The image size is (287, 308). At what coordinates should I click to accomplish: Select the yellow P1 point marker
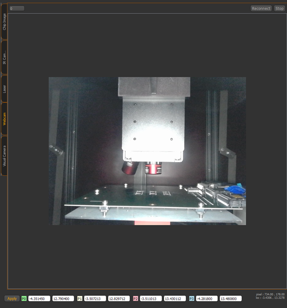click(x=80, y=298)
